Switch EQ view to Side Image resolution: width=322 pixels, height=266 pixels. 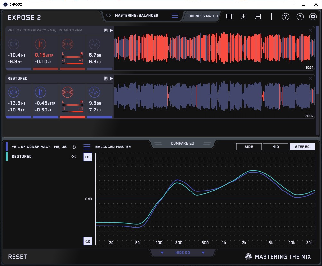pyautogui.click(x=249, y=147)
